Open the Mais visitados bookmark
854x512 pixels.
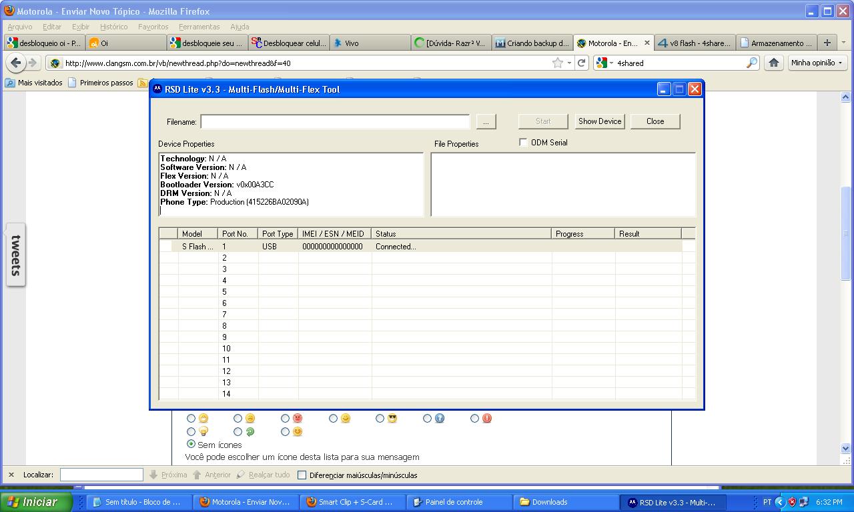[34, 83]
